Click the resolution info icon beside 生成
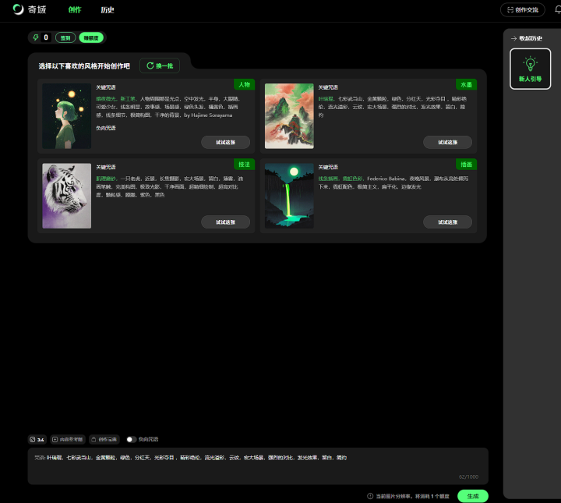Screen dimensions: 561x503 [371, 496]
